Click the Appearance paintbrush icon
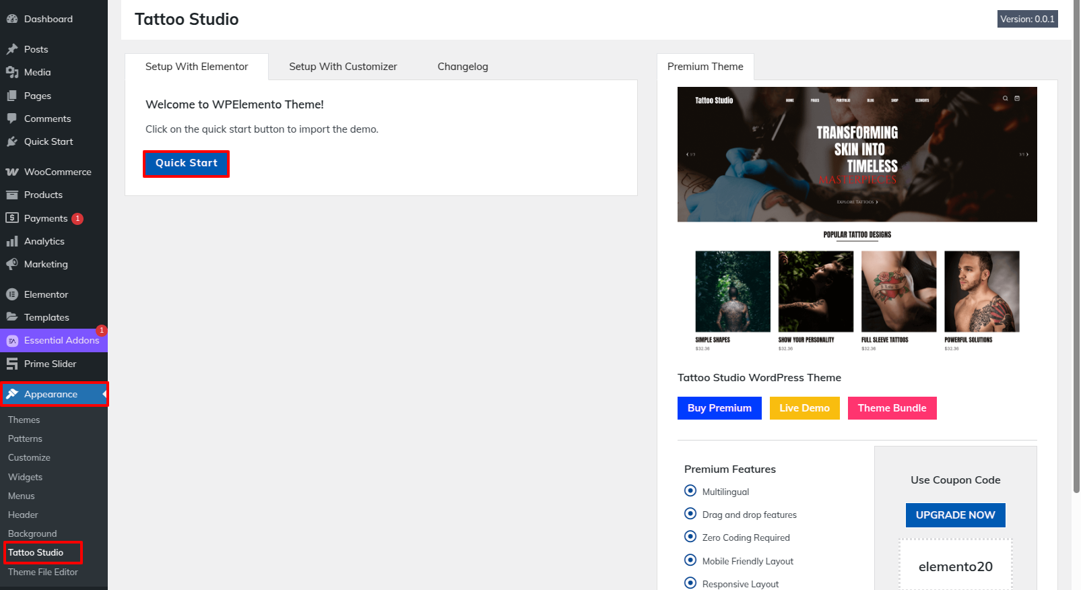 [12, 394]
